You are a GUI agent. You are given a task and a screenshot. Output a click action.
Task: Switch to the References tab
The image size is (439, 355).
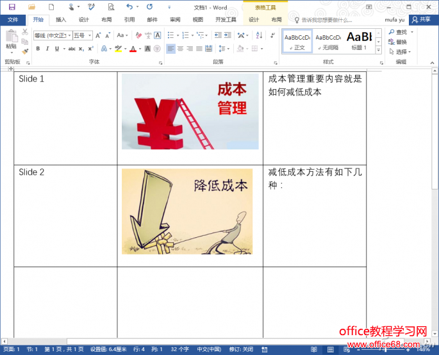click(x=129, y=20)
